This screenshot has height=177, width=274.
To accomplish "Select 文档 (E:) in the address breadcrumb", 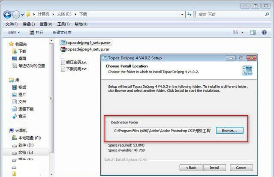I will 64,14.
